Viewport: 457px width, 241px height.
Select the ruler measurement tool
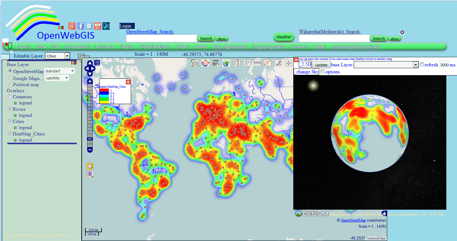tap(257, 63)
